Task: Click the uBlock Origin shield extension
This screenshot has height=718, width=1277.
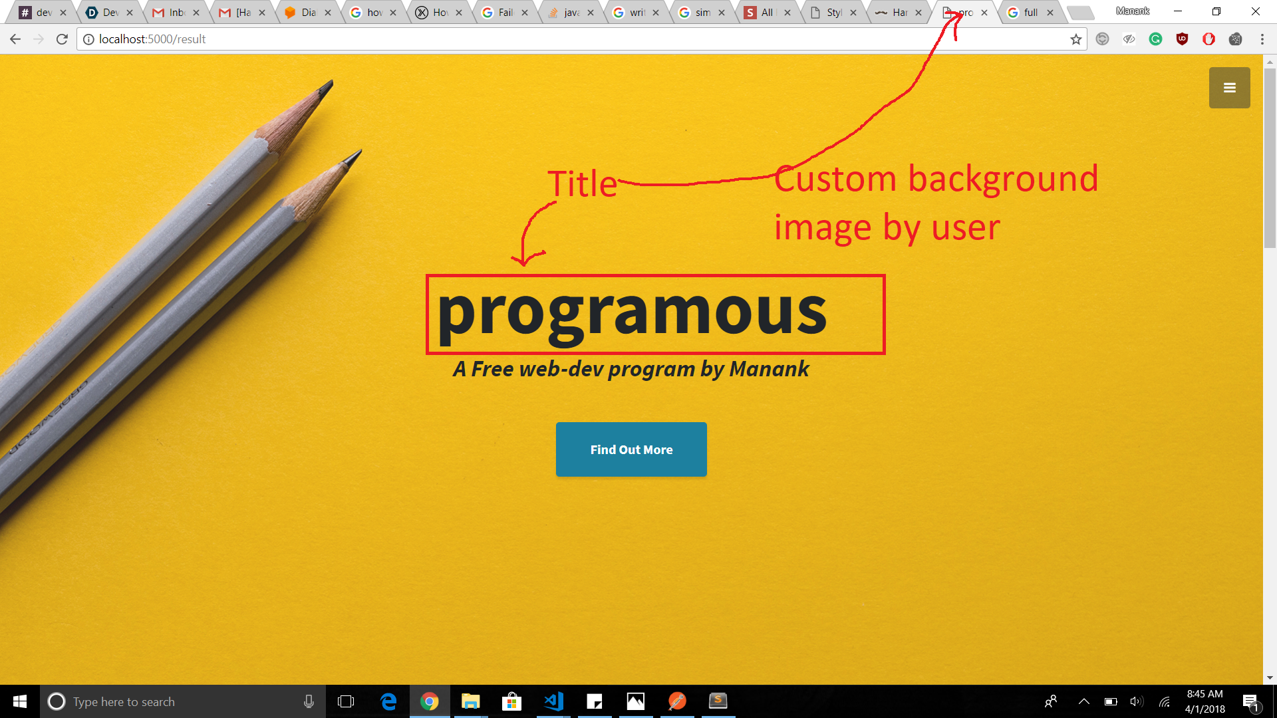Action: point(1182,39)
